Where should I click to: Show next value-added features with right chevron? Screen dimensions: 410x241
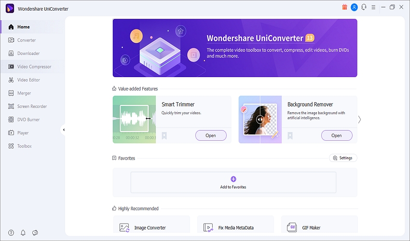[359, 120]
